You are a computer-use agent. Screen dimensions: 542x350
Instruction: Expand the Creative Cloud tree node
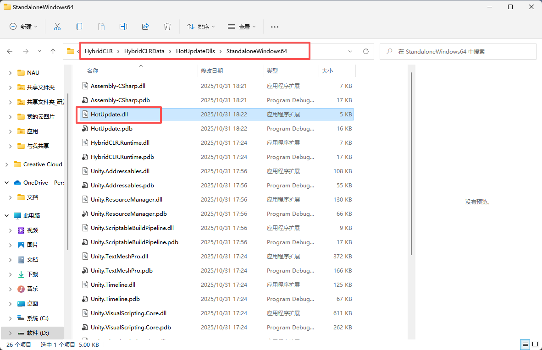[x=6, y=164]
